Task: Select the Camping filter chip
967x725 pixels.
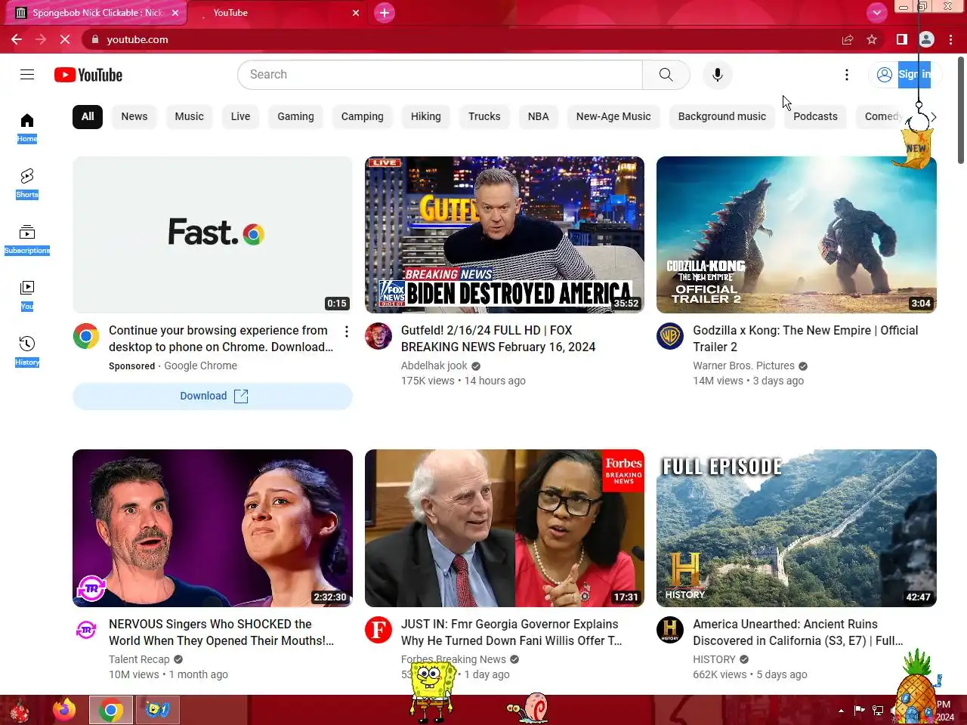Action: tap(363, 116)
